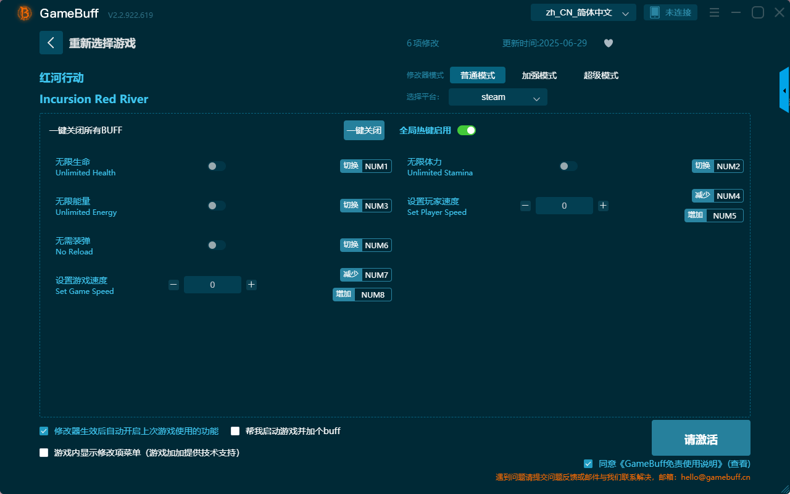Check 游戏内显示修改项菜单 option
Image resolution: width=790 pixels, height=494 pixels.
pos(43,453)
